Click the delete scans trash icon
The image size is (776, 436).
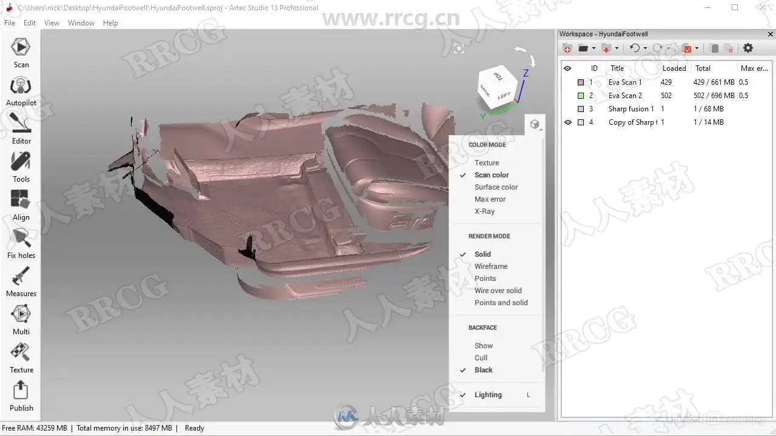tap(730, 48)
